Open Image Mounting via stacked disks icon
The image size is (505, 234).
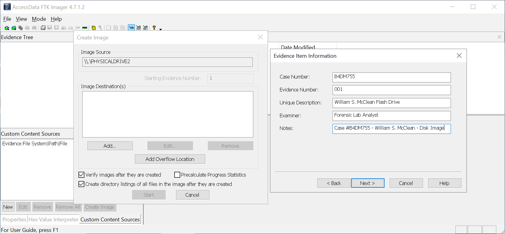click(x=20, y=28)
